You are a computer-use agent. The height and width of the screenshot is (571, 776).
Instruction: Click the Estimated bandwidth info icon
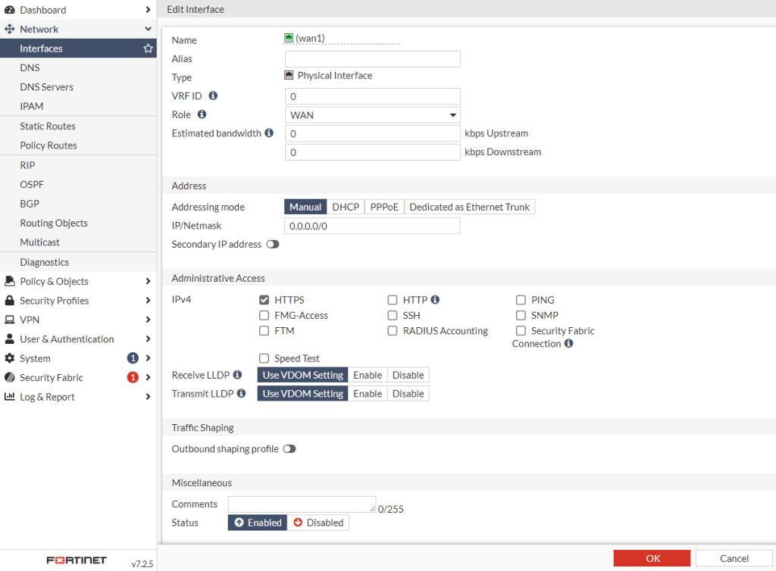click(268, 133)
